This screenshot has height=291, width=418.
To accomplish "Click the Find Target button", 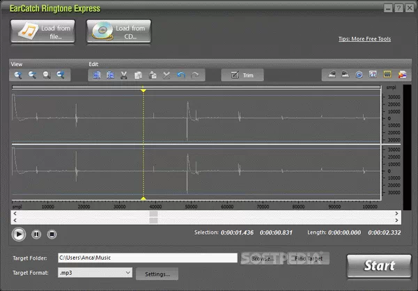I will coord(309,258).
